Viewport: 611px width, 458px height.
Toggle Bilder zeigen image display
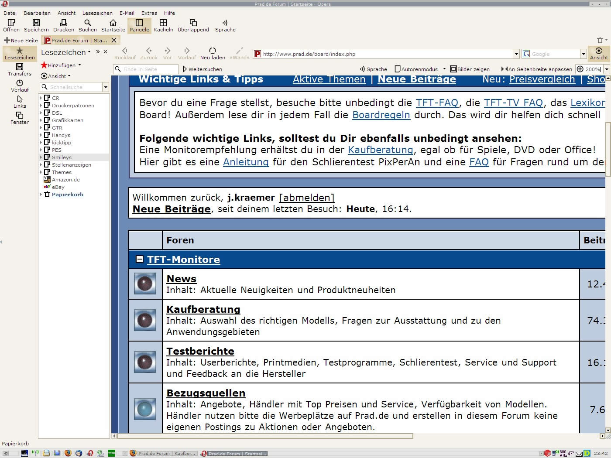pos(470,69)
